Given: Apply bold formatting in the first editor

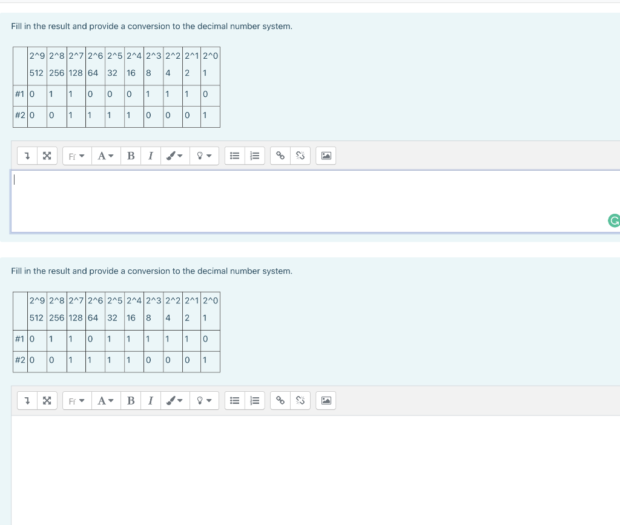Looking at the screenshot, I should (x=131, y=156).
